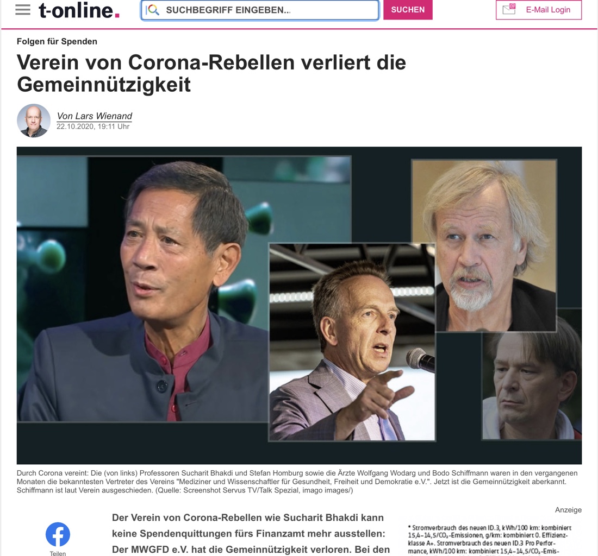
Task: Focus the Suchbegriff eingeben search box
Action: point(260,10)
